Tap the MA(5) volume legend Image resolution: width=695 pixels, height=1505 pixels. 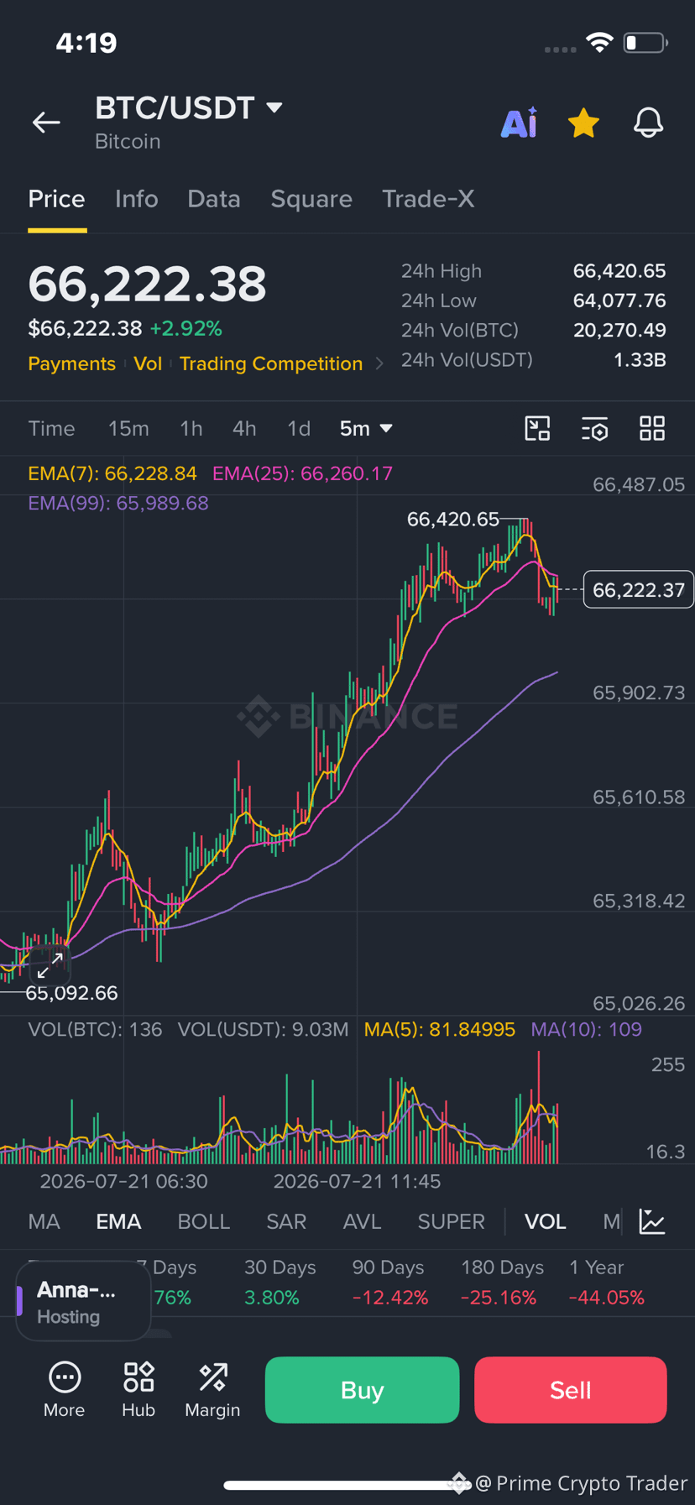pyautogui.click(x=439, y=1029)
